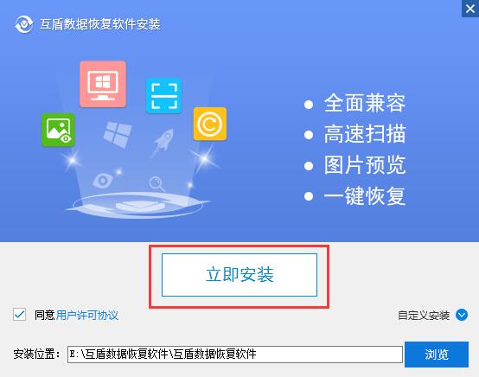This screenshot has height=377, width=479.
Task: Uncheck the agree-to-license checkbox
Action: click(19, 315)
